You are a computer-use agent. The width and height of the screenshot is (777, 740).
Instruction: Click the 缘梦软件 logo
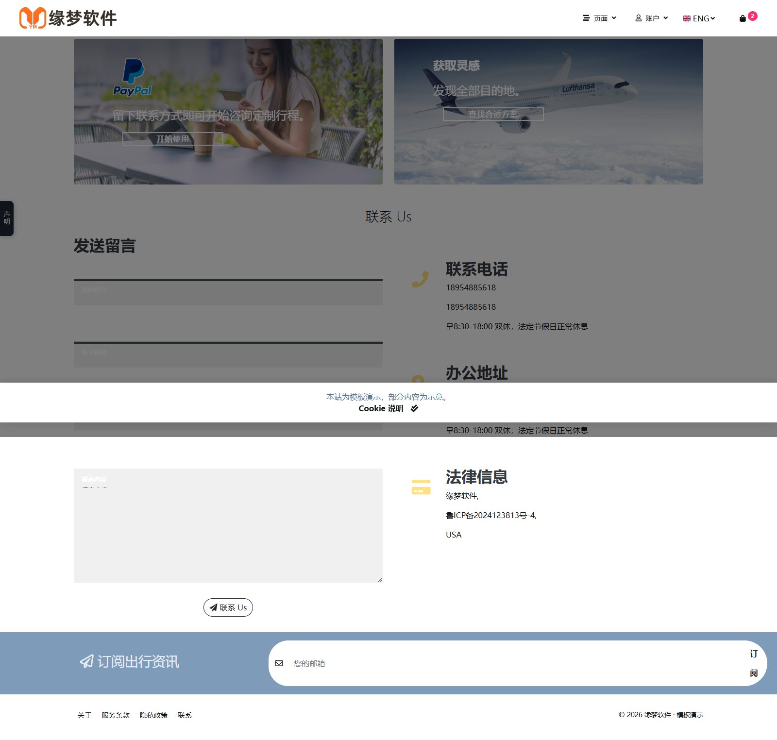click(x=68, y=18)
